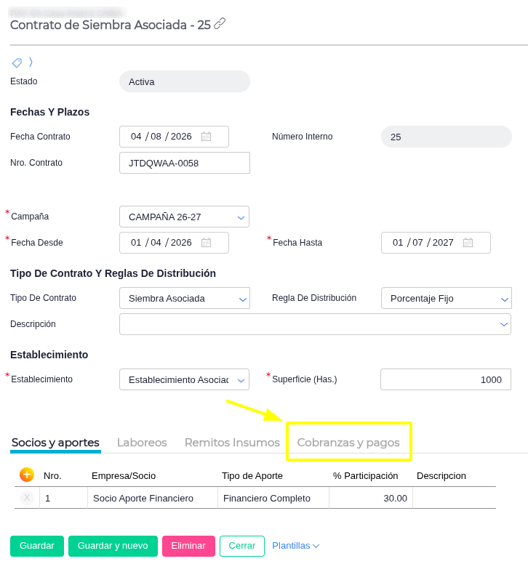Viewport: 528px width, 564px height.
Task: Open the Regla De Distribución dropdown
Action: pyautogui.click(x=447, y=298)
